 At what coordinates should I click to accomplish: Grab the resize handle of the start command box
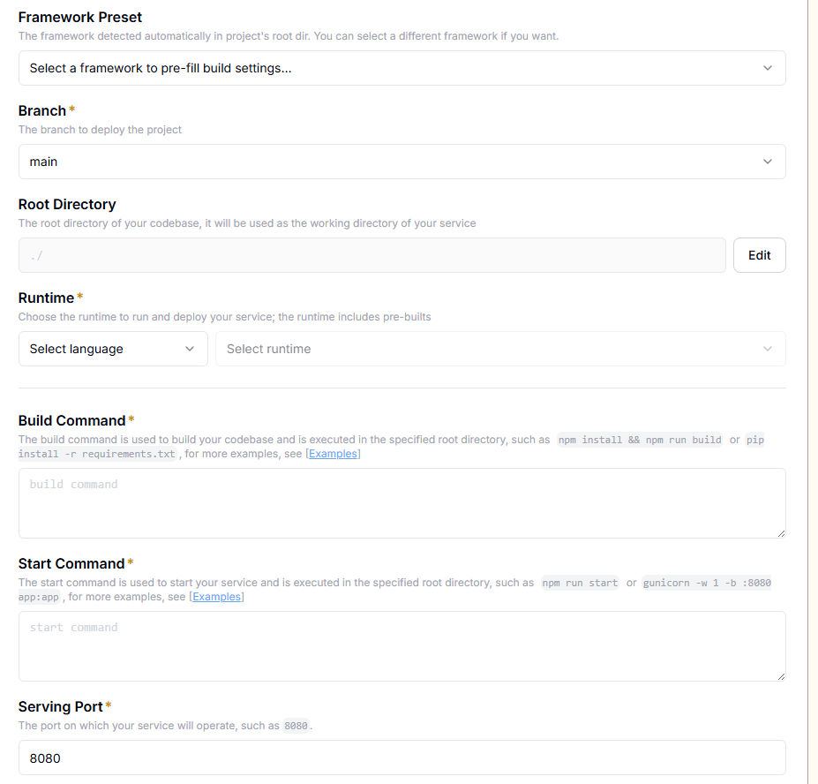tap(781, 676)
